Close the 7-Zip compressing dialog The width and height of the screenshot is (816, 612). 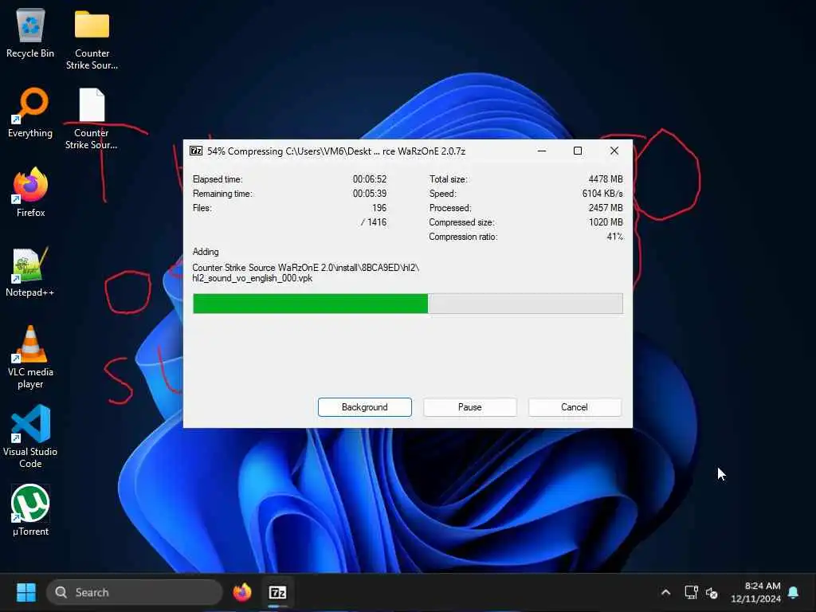click(614, 151)
